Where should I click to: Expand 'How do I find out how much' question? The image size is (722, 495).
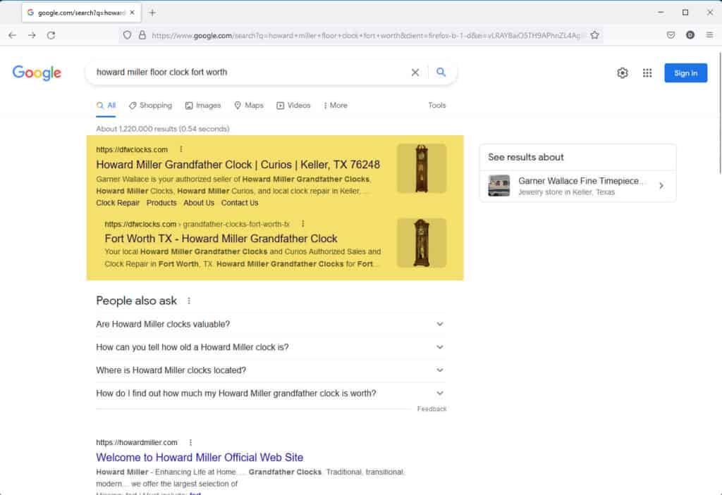tap(271, 394)
